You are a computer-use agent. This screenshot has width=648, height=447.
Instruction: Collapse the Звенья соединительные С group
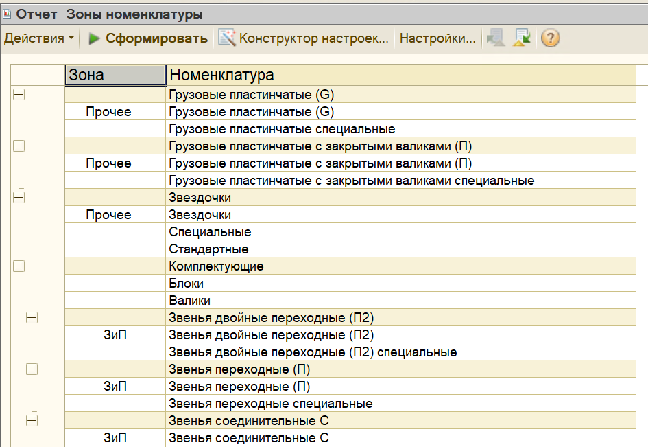32,421
